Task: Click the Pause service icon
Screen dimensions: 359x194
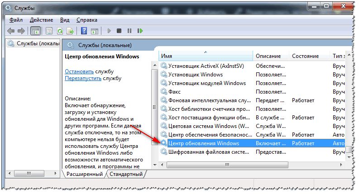Action: 129,31
